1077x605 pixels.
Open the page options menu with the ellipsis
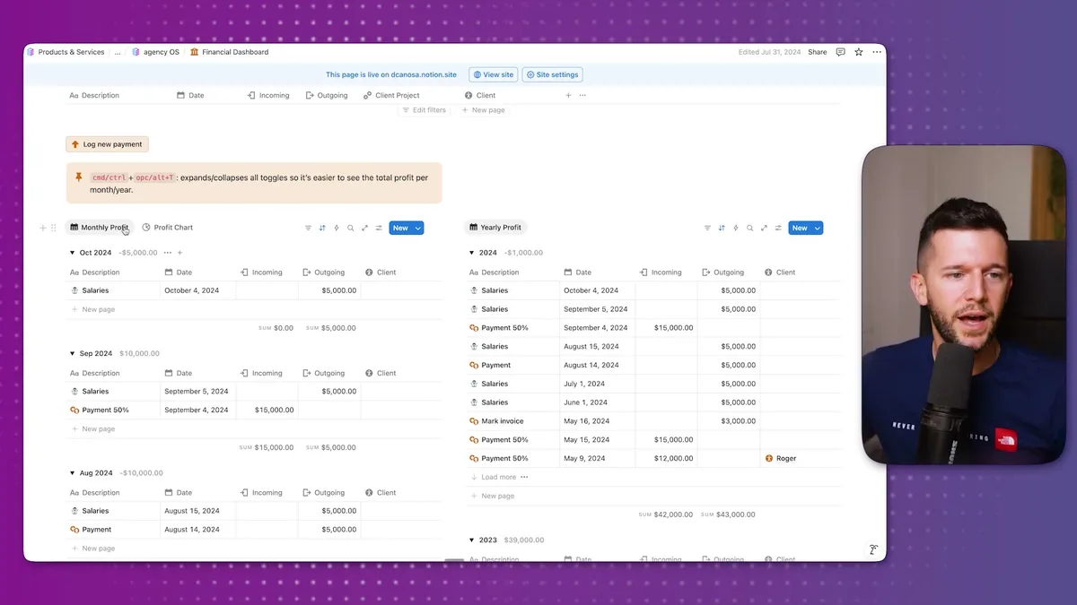tap(877, 51)
